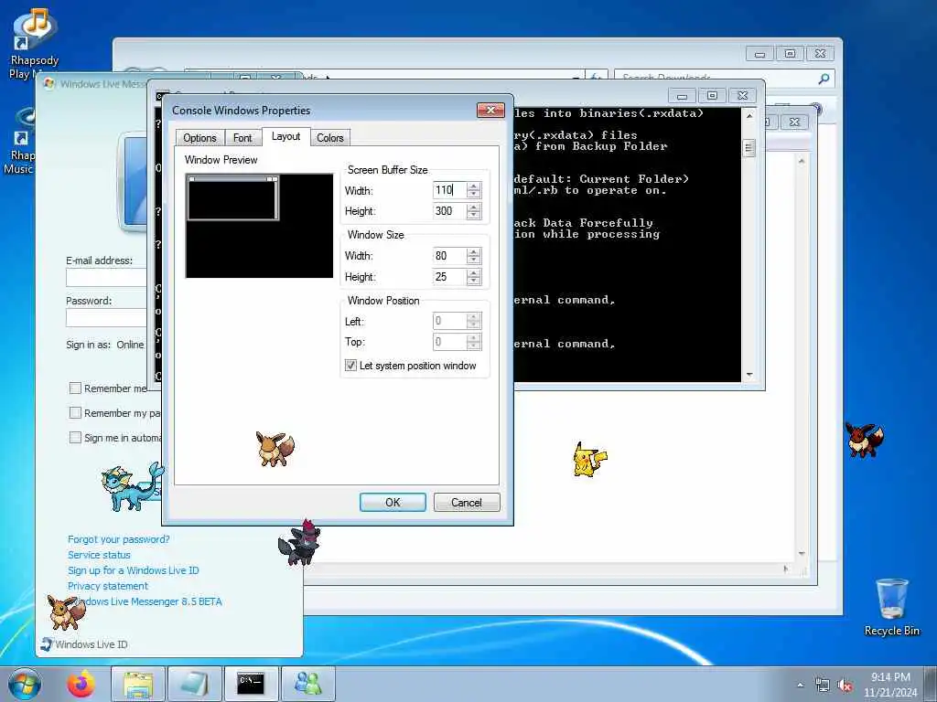Show hidden tray icons arrow
Image resolution: width=937 pixels, height=702 pixels.
click(x=800, y=686)
